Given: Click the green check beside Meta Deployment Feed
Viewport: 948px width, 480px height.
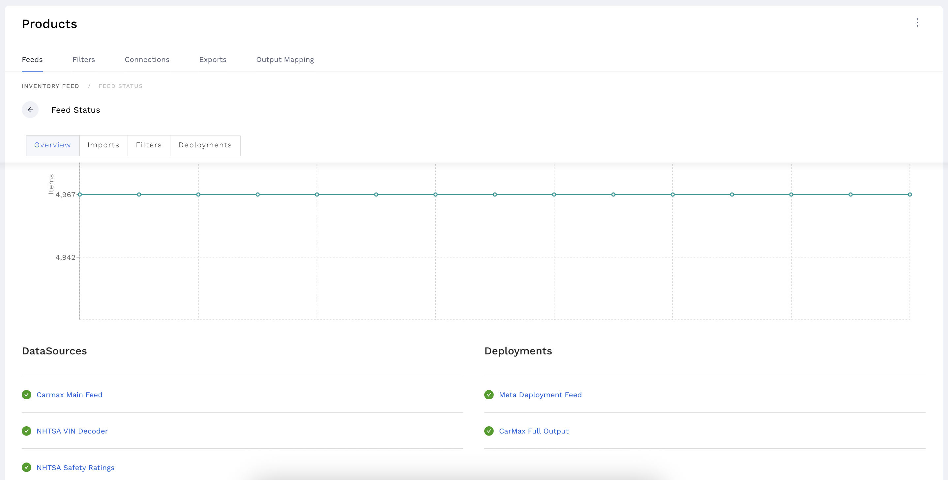Looking at the screenshot, I should [x=489, y=395].
